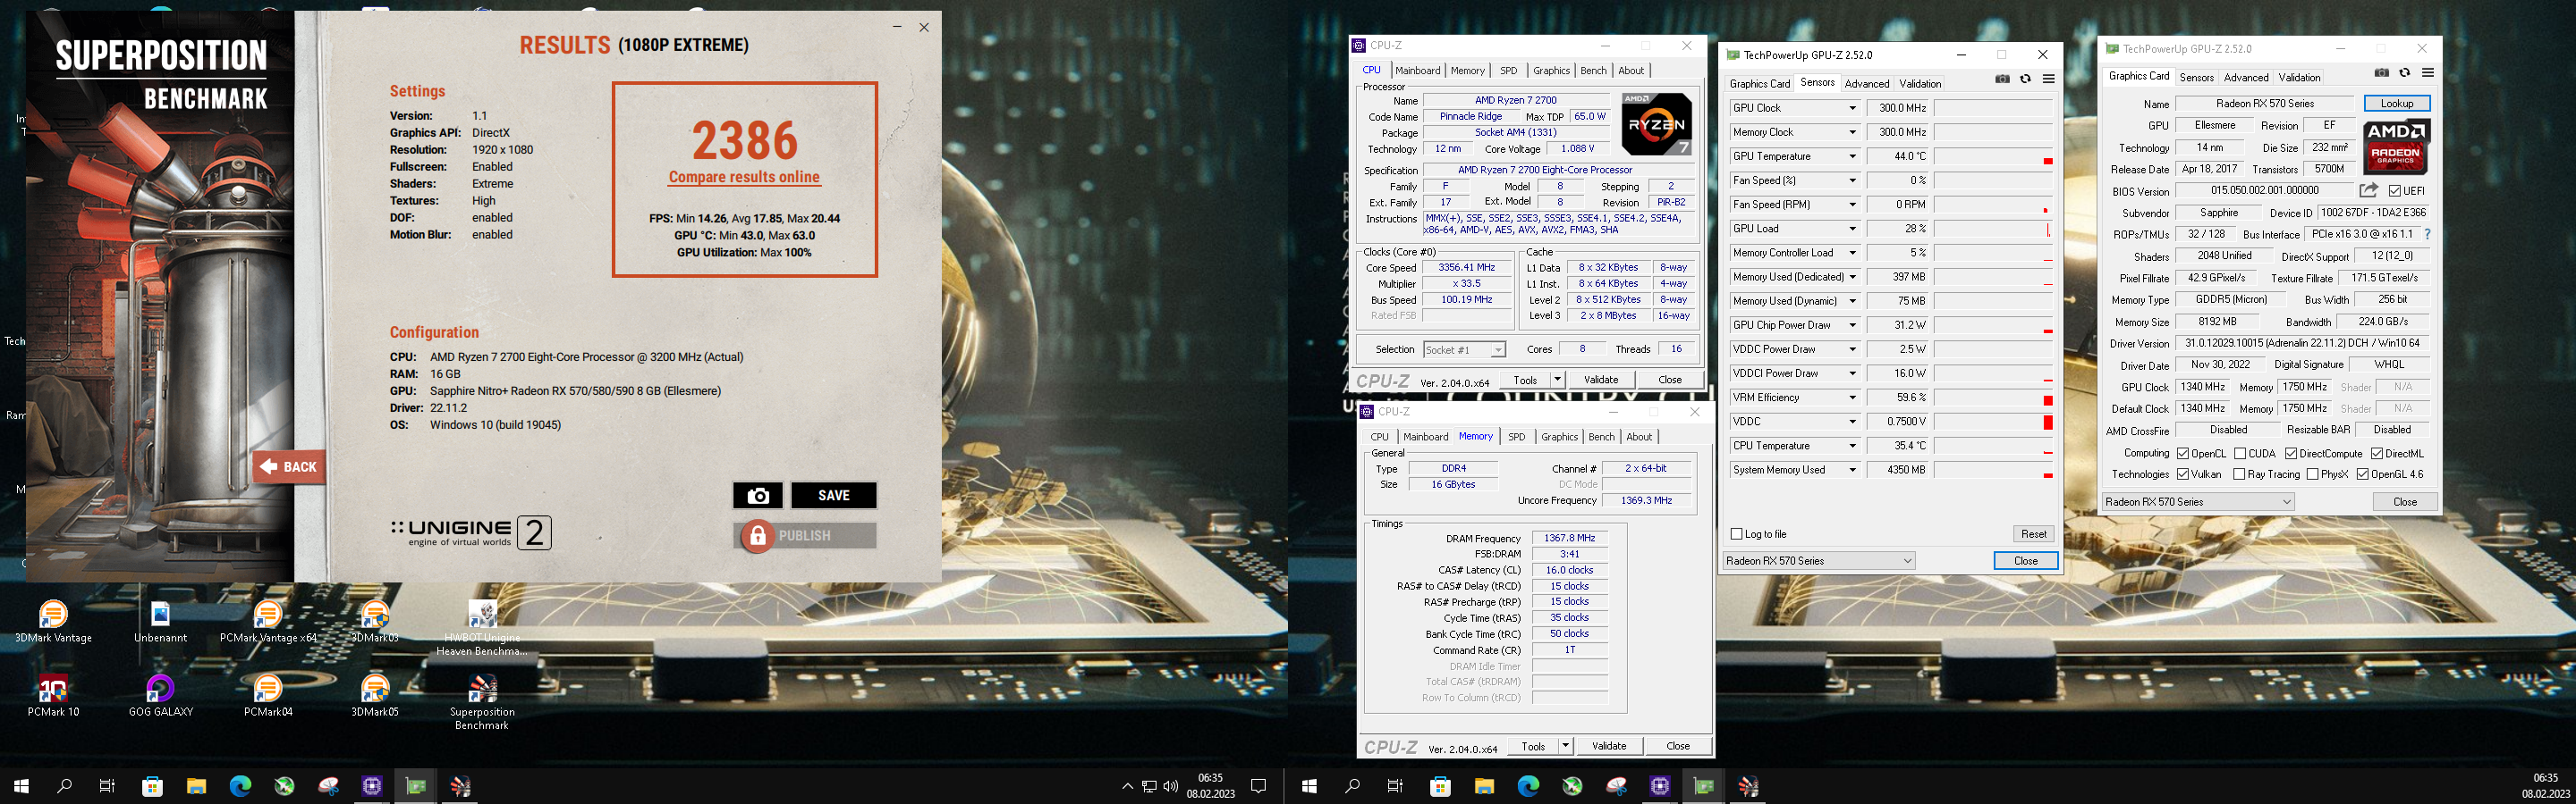The image size is (2576, 804).
Task: Open the PCMark Vantage x64 desktop shortcut
Action: coord(268,621)
